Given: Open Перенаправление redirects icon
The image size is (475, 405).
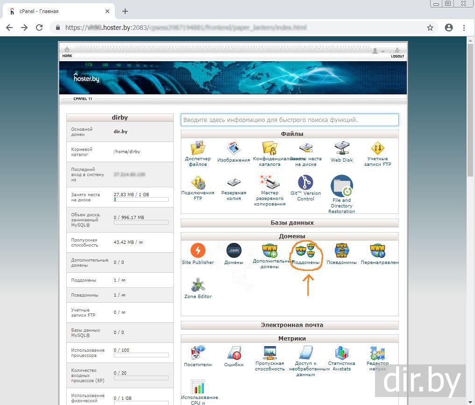Looking at the screenshot, I should (377, 250).
